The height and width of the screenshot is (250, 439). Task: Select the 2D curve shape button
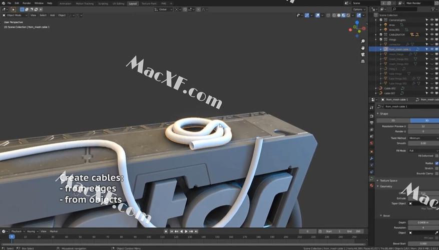393,120
